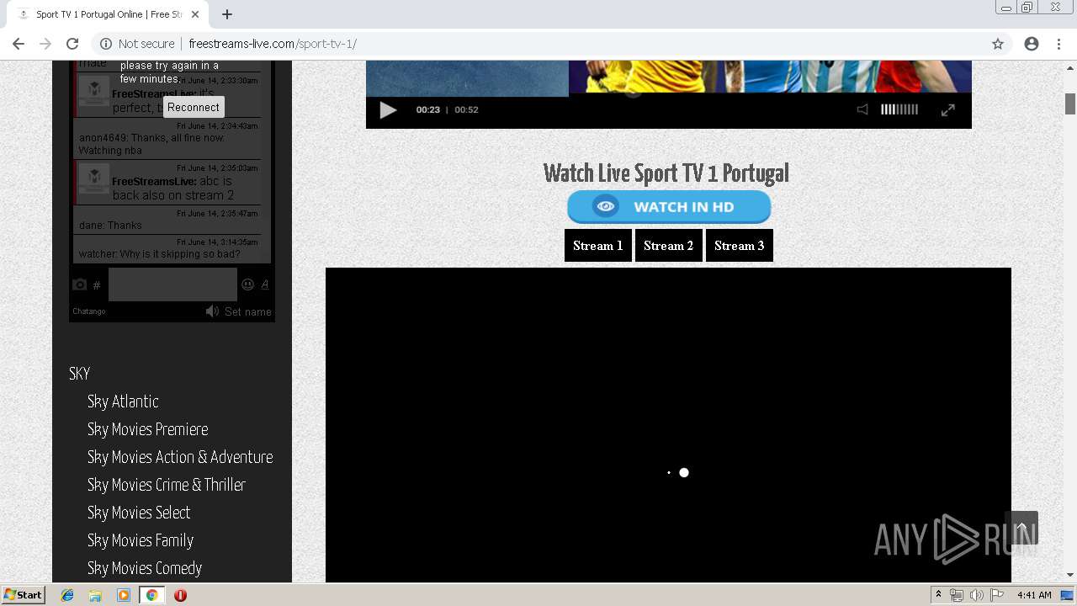Click the WATCH IN HD button
Viewport: 1077px width, 606px height.
[669, 206]
